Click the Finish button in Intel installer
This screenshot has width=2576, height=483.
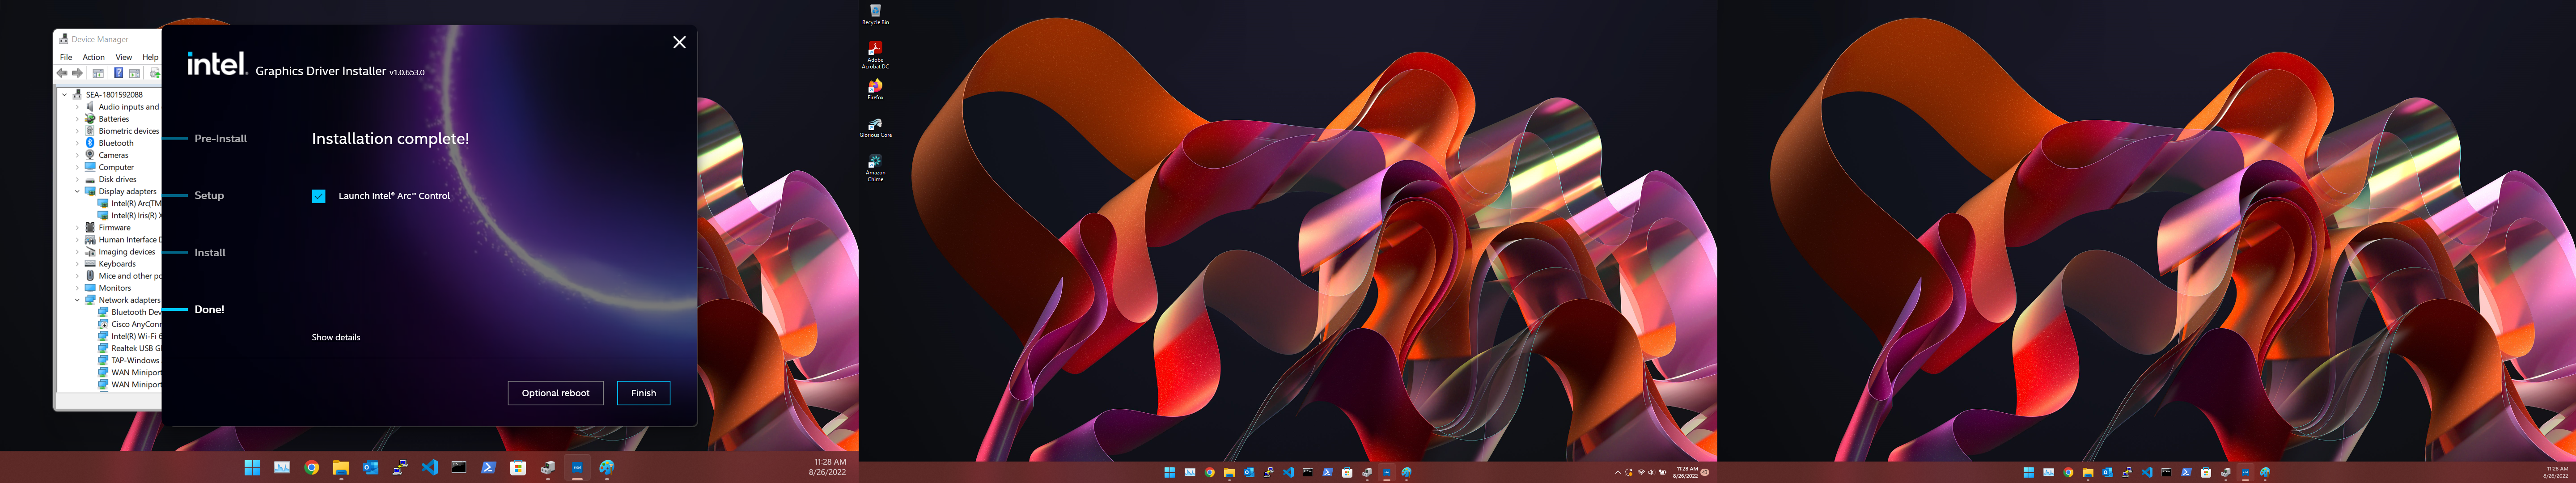coord(643,393)
